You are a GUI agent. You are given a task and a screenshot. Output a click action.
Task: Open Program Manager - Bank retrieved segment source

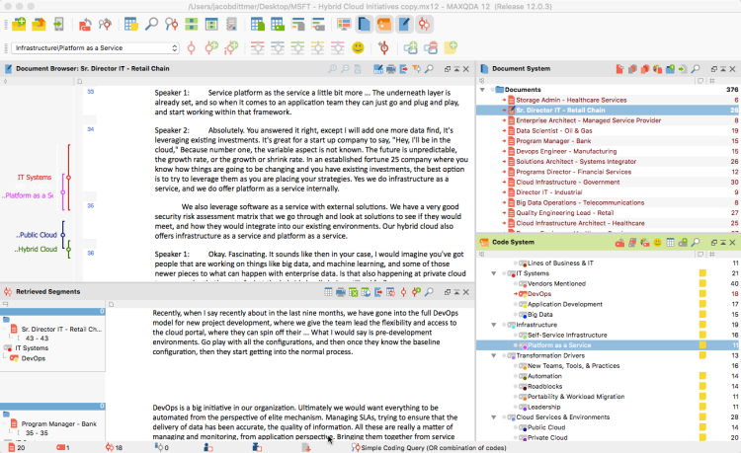[x=61, y=423]
